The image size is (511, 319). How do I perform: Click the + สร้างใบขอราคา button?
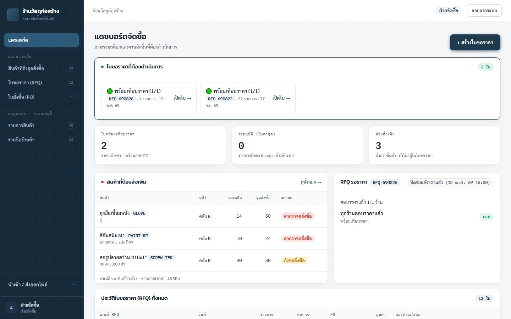[475, 43]
